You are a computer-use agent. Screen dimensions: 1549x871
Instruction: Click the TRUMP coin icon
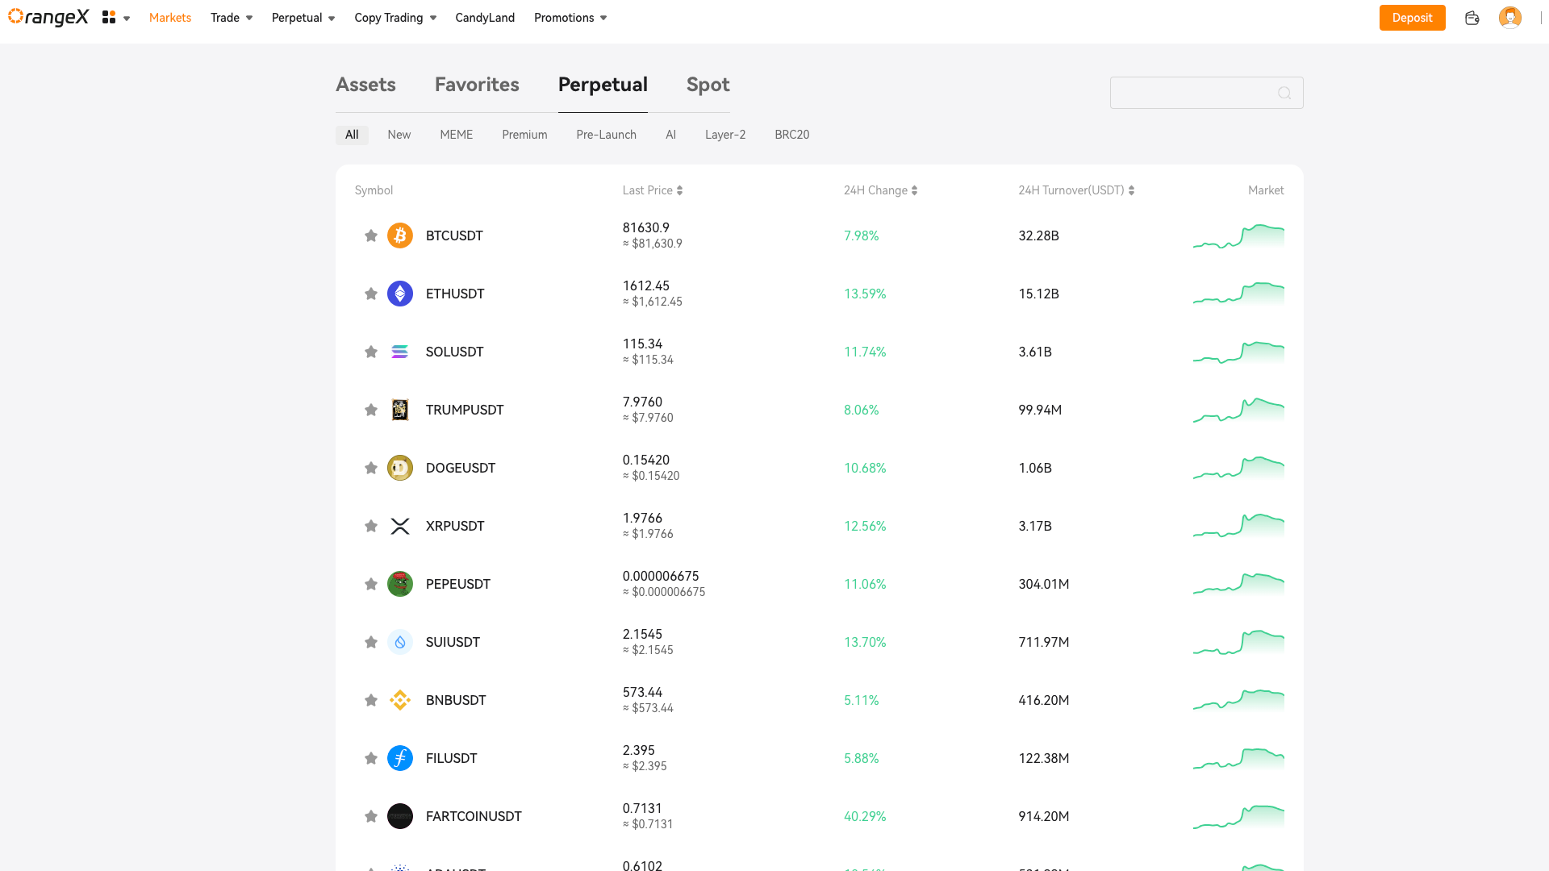coord(400,410)
